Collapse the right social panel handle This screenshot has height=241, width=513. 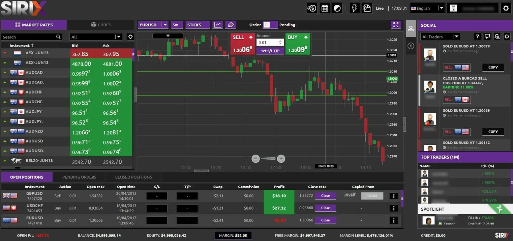(404, 124)
